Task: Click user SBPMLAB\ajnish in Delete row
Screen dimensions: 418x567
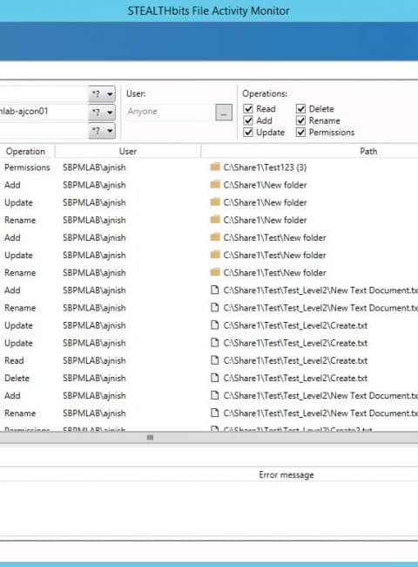Action: (94, 379)
